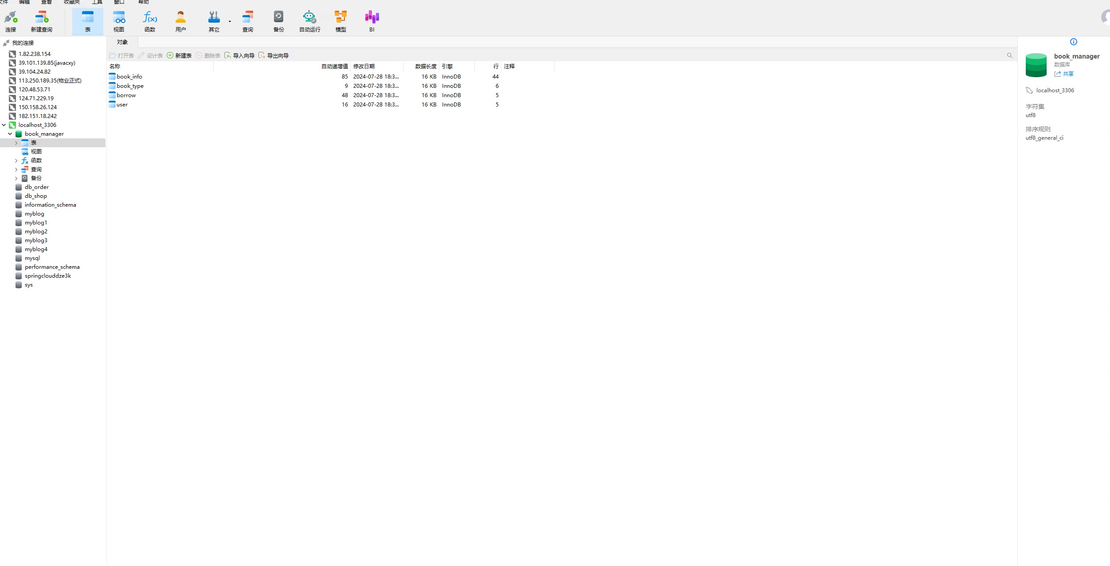
Task: Select connection 1.82.238.154
Action: (35, 54)
